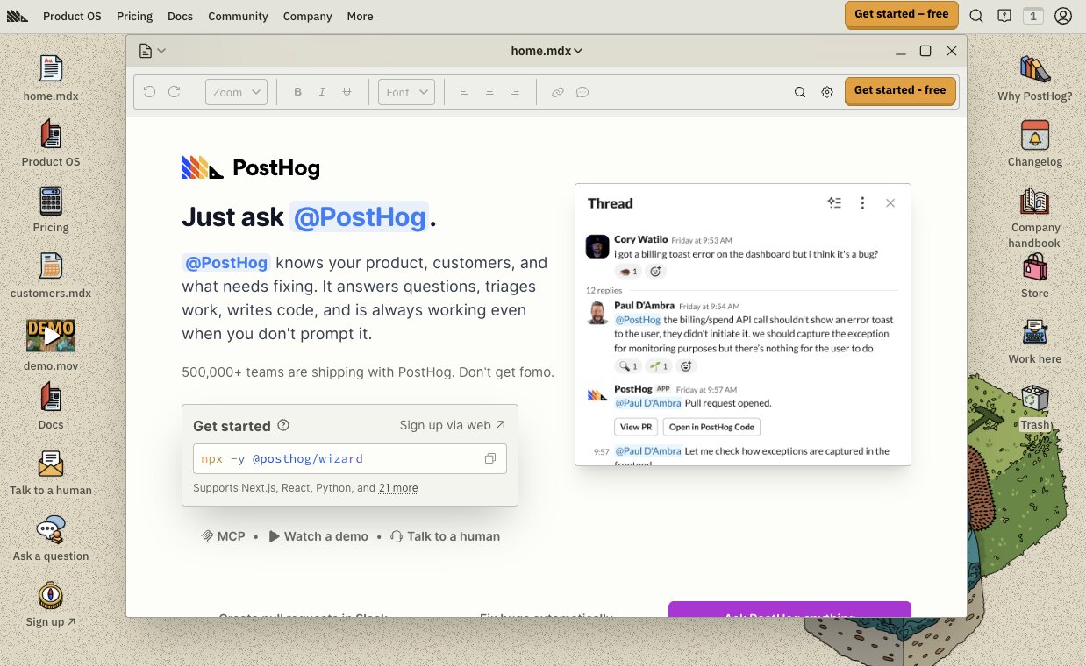Open the help question-mark icon in top bar
This screenshot has width=1086, height=666.
1004,16
